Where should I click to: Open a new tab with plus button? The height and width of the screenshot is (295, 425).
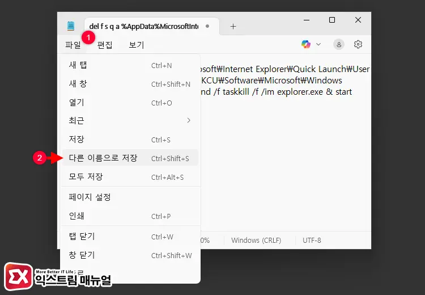click(x=233, y=26)
